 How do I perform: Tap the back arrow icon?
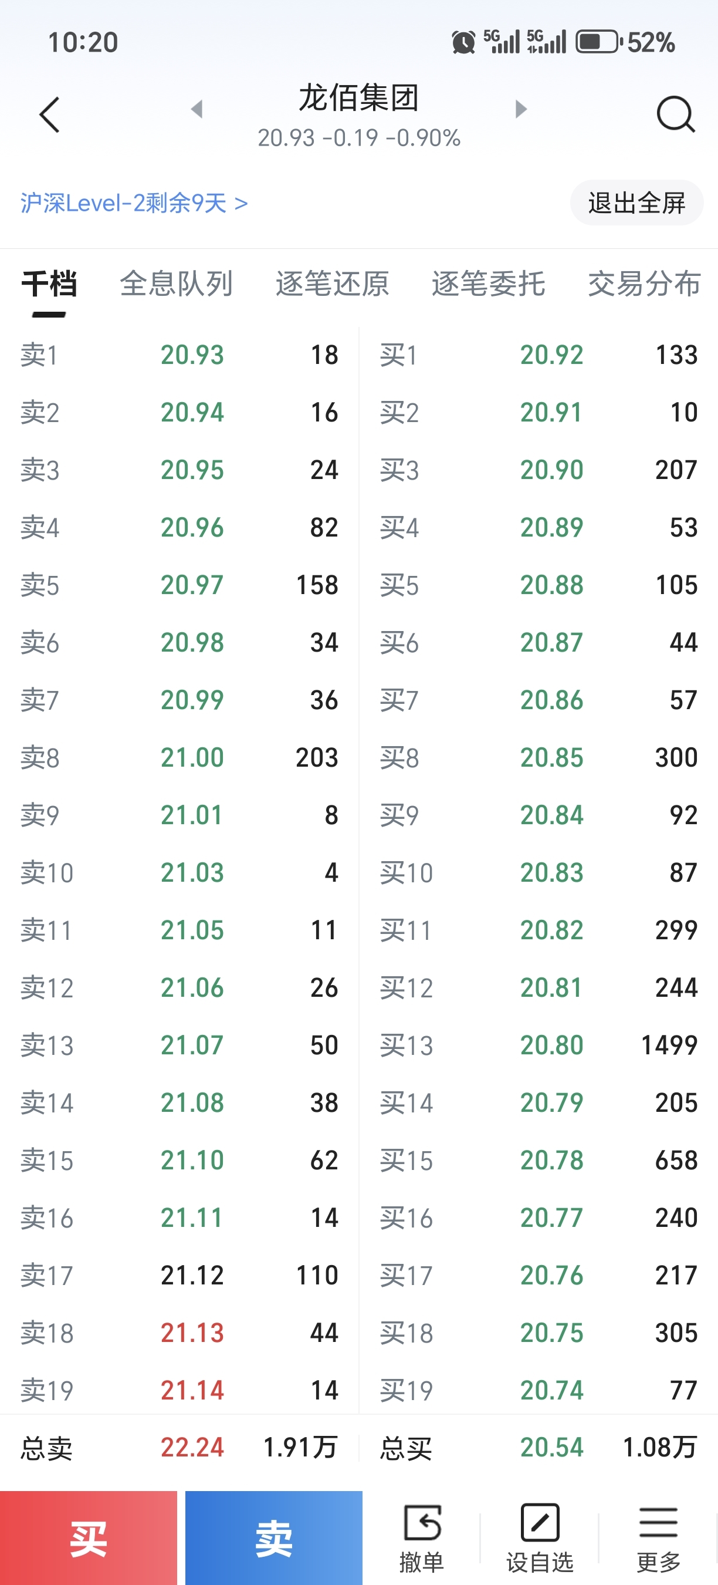pyautogui.click(x=50, y=114)
